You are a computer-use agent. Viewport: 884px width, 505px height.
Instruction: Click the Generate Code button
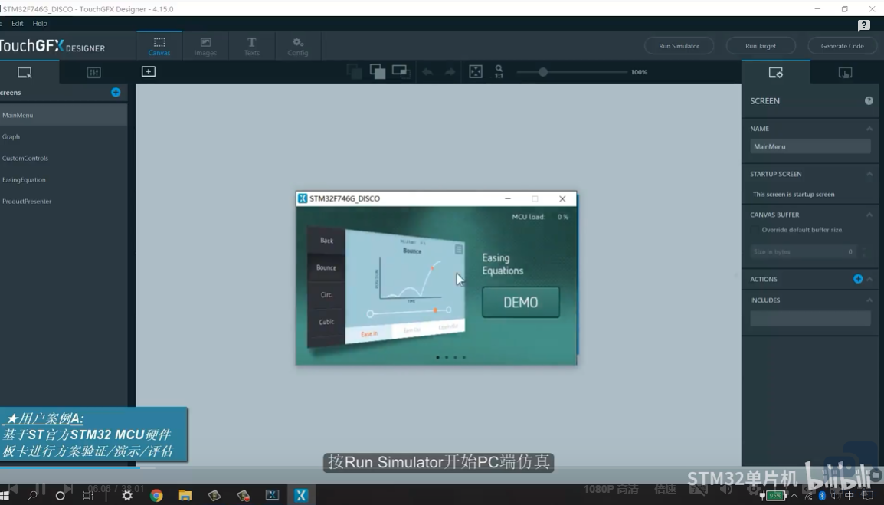pos(843,46)
